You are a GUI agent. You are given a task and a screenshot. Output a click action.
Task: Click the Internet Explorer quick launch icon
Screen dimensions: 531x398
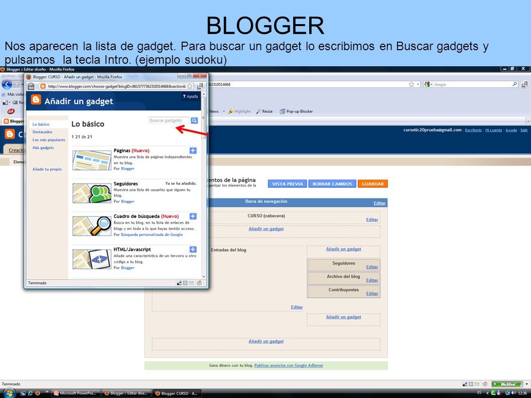point(30,393)
